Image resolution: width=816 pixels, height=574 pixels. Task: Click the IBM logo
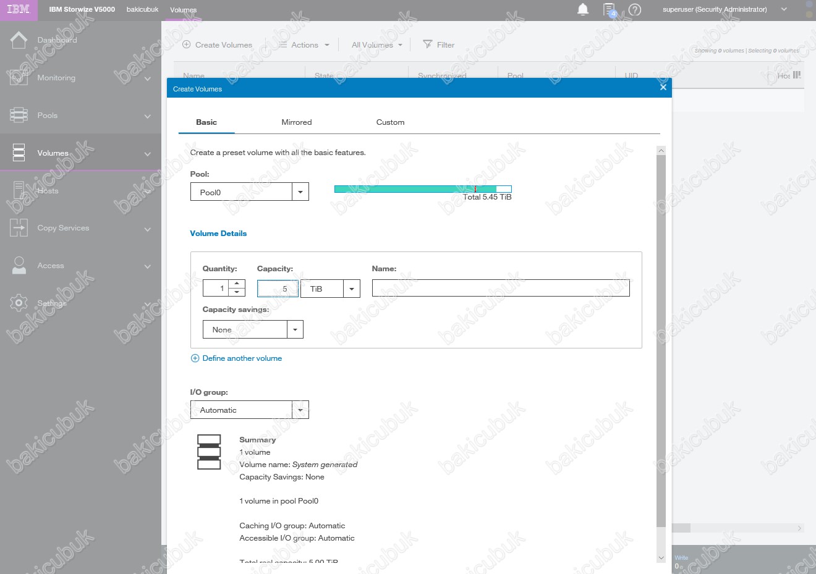18,9
